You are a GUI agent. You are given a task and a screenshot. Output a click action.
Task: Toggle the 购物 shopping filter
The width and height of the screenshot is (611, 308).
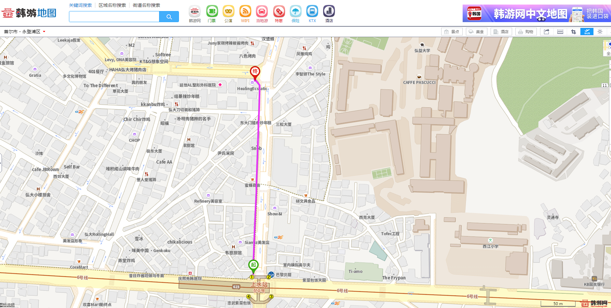click(526, 32)
